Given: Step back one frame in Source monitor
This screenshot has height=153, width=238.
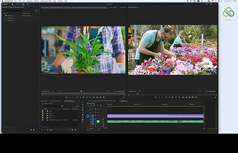Looking at the screenshot, I should coord(80,97).
